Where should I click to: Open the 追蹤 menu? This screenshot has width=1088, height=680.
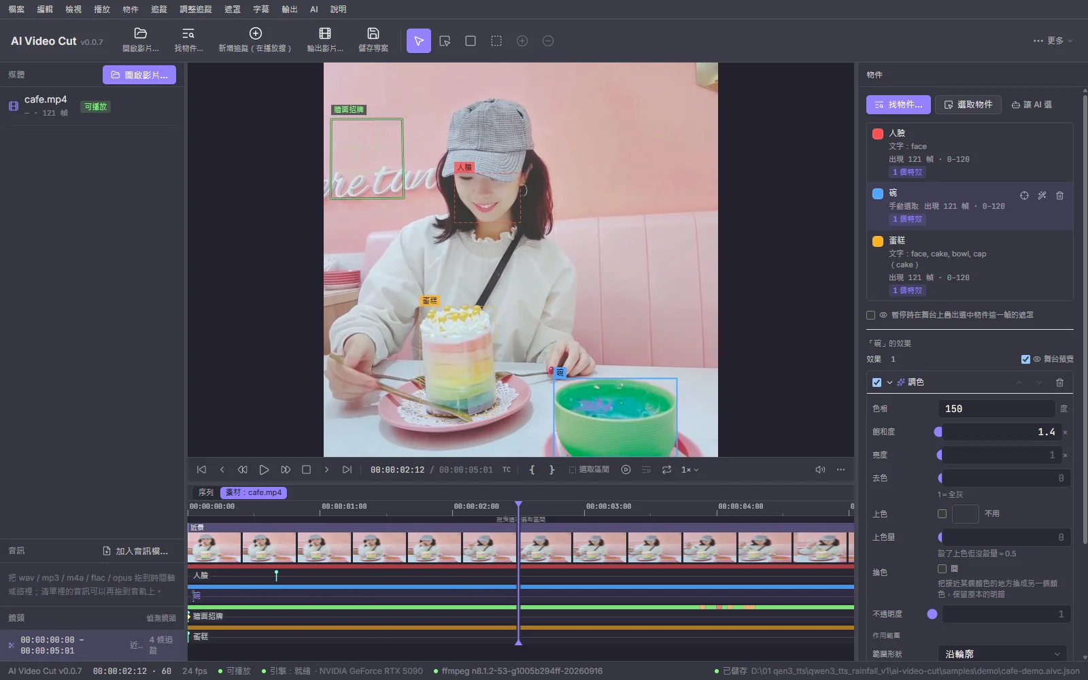159,10
